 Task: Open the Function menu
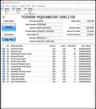tap(14, 6)
